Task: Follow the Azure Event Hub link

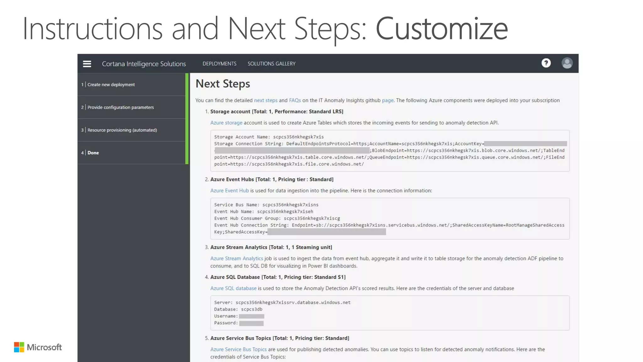Action: coord(229,191)
